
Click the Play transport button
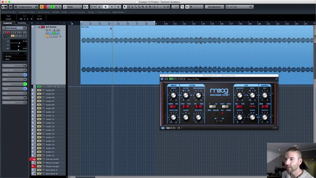pos(112,7)
